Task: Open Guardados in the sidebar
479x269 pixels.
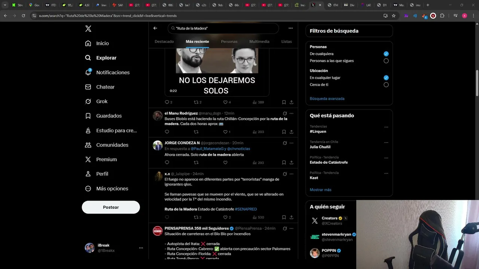Action: pos(103,116)
